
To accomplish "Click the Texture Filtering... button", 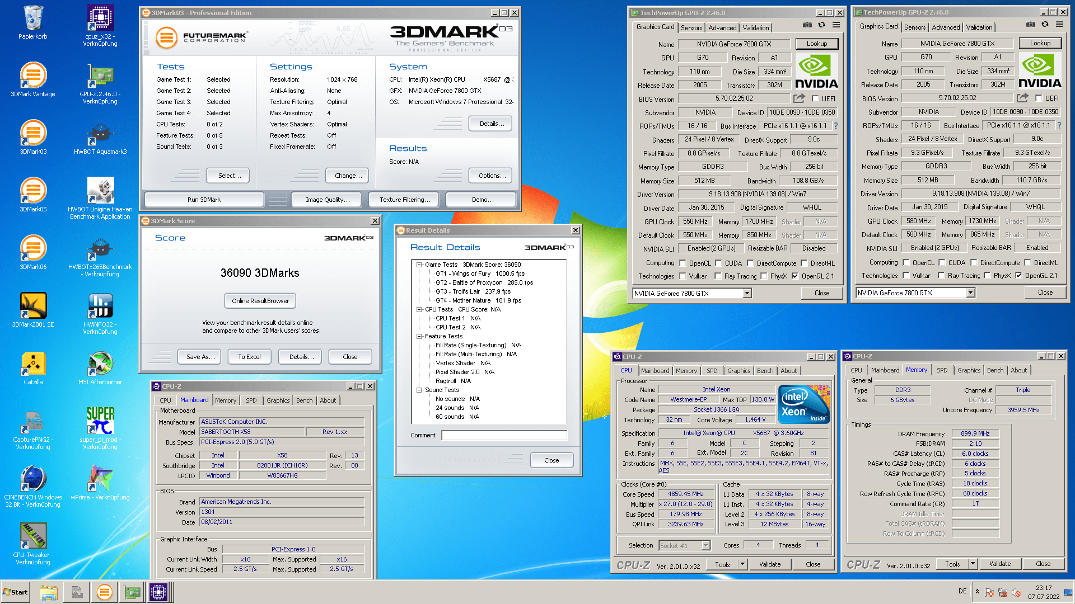I will pyautogui.click(x=405, y=200).
